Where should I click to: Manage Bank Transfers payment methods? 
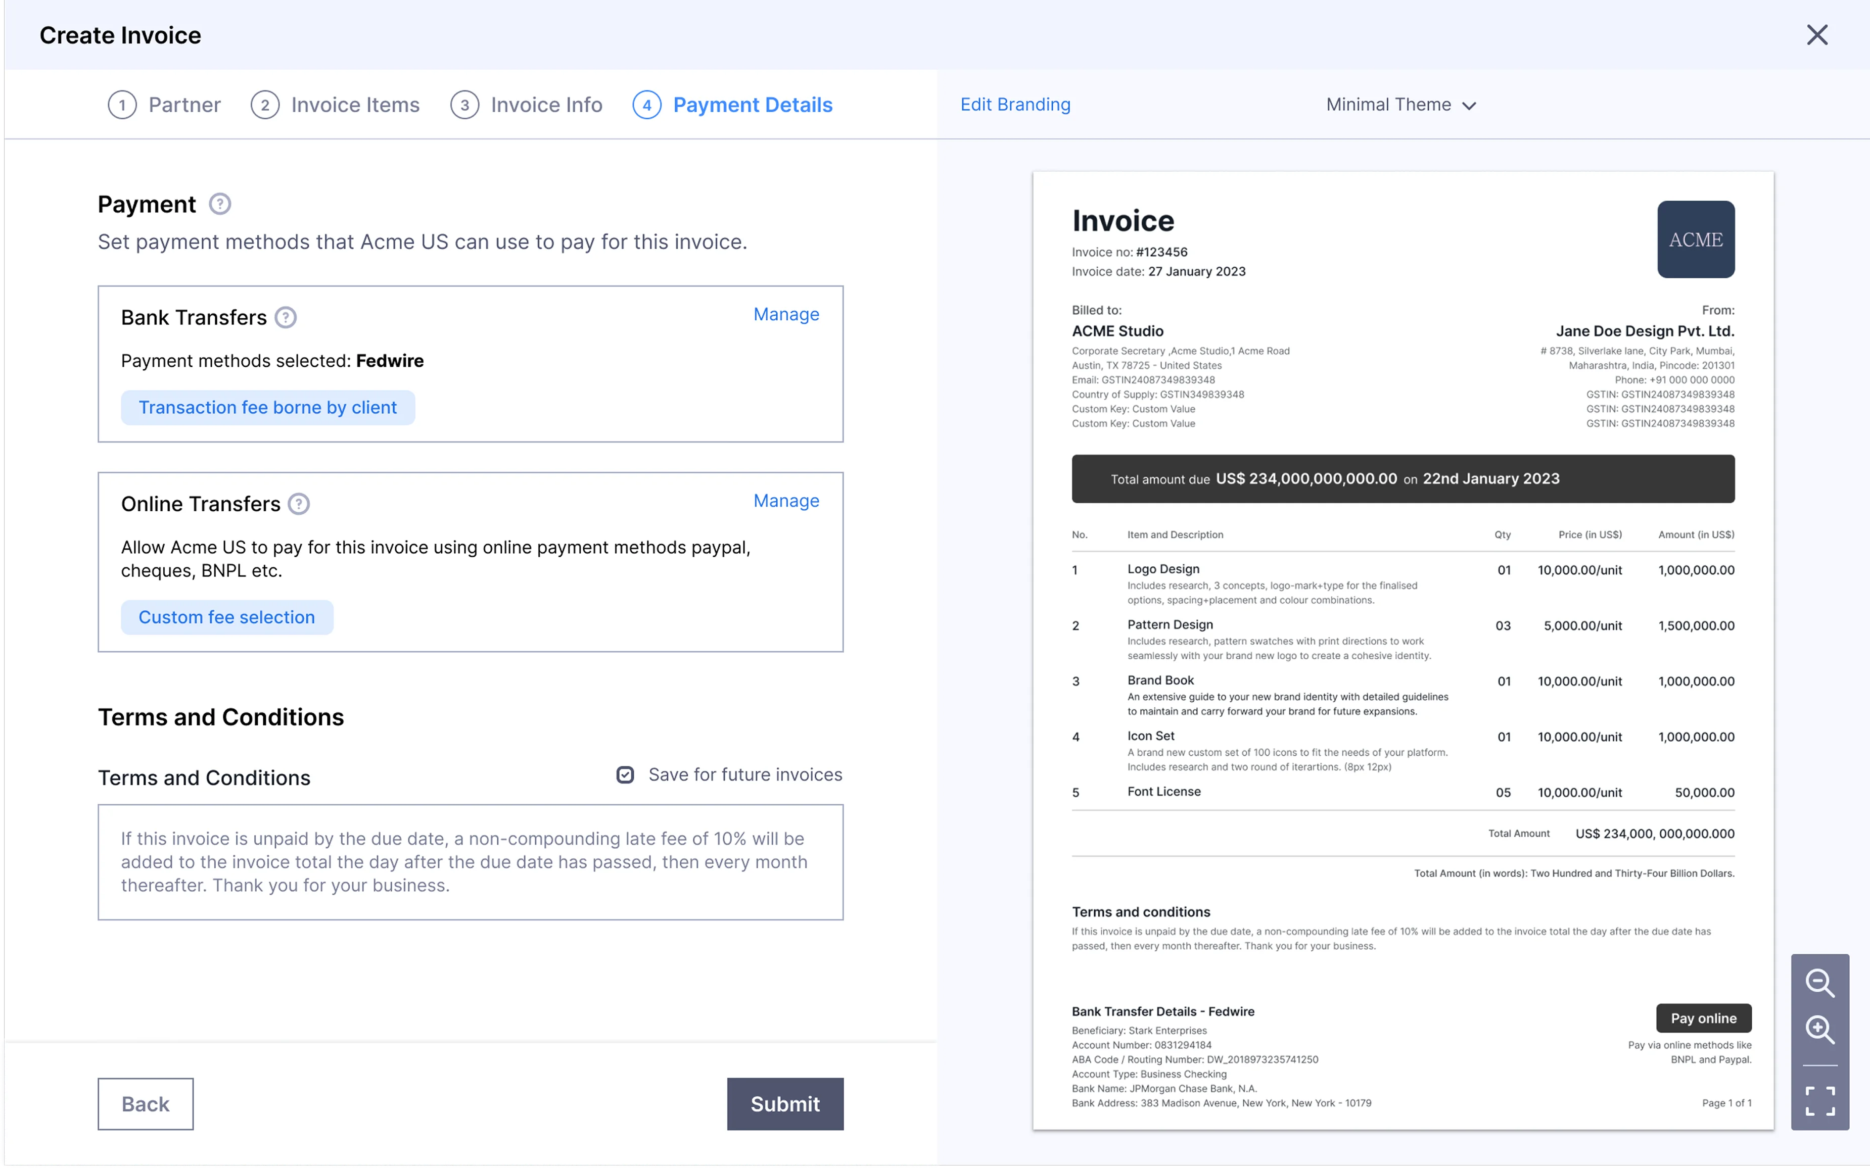click(786, 314)
